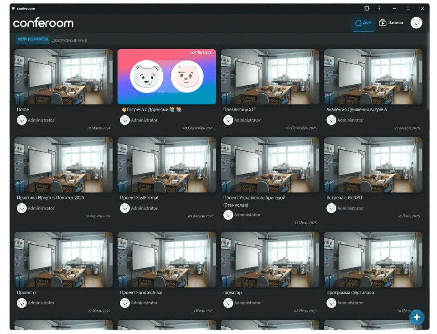The image size is (437, 334).
Task: Open Практика Иркутск-Политех 2025 room thumbnail
Action: 63,165
